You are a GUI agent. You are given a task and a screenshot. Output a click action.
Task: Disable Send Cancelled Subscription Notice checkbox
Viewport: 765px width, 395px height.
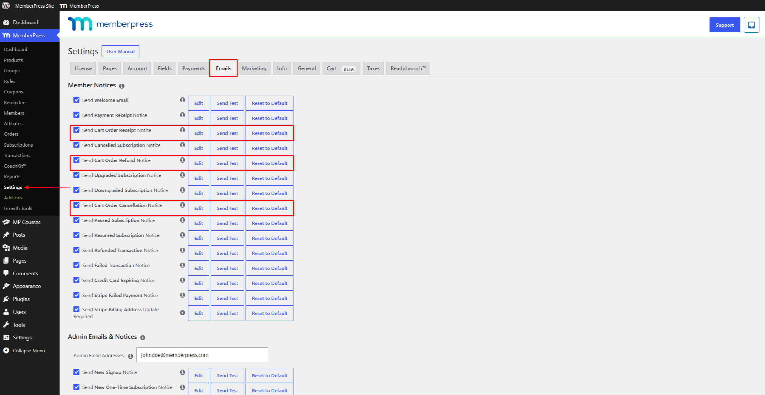tap(76, 145)
